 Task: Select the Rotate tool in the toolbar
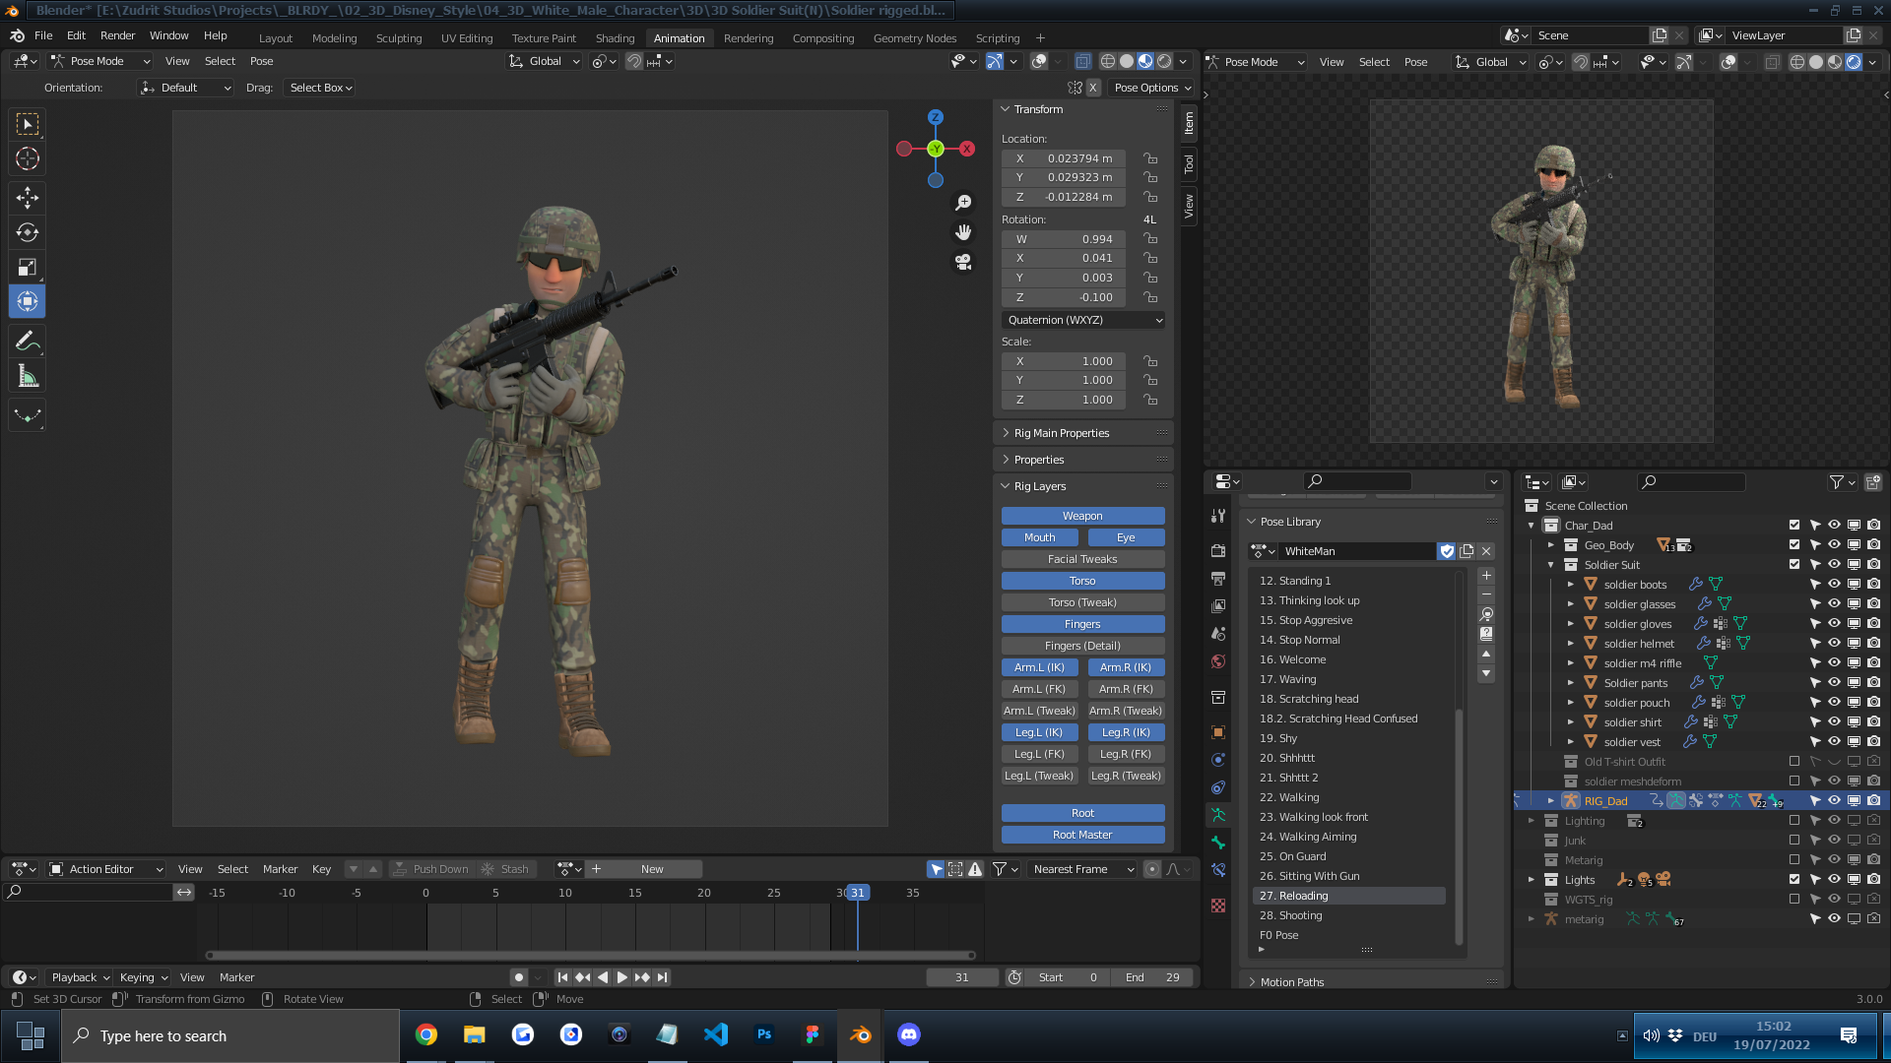[28, 233]
